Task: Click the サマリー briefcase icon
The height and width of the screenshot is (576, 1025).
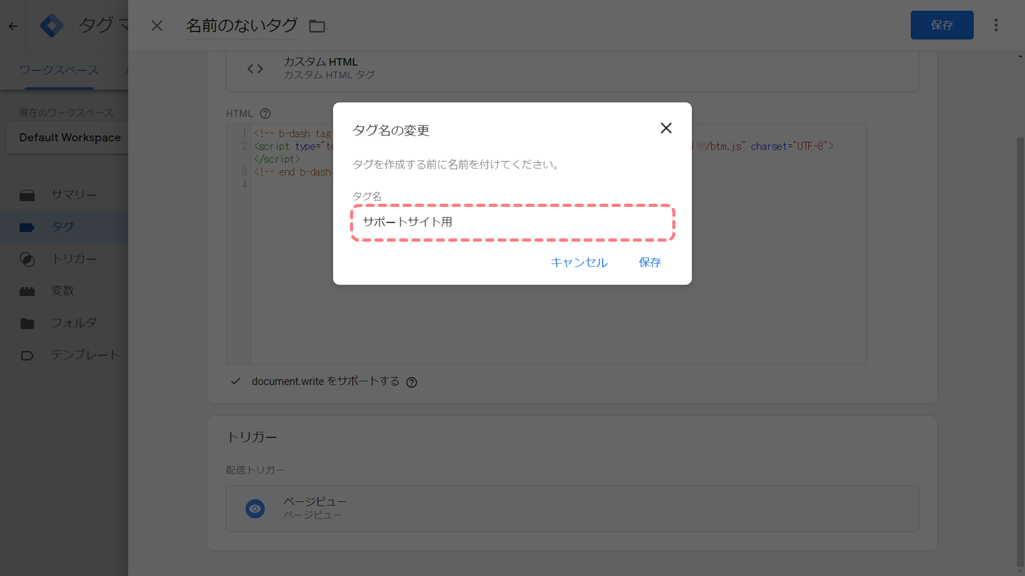Action: [27, 195]
